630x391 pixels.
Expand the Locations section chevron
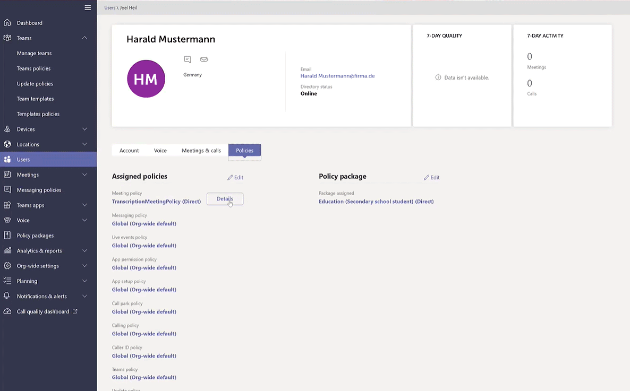click(x=85, y=144)
